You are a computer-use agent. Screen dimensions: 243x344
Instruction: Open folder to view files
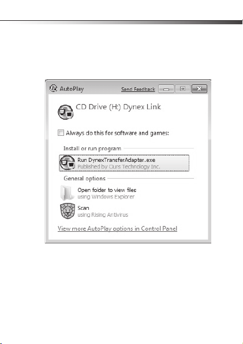coord(107,190)
